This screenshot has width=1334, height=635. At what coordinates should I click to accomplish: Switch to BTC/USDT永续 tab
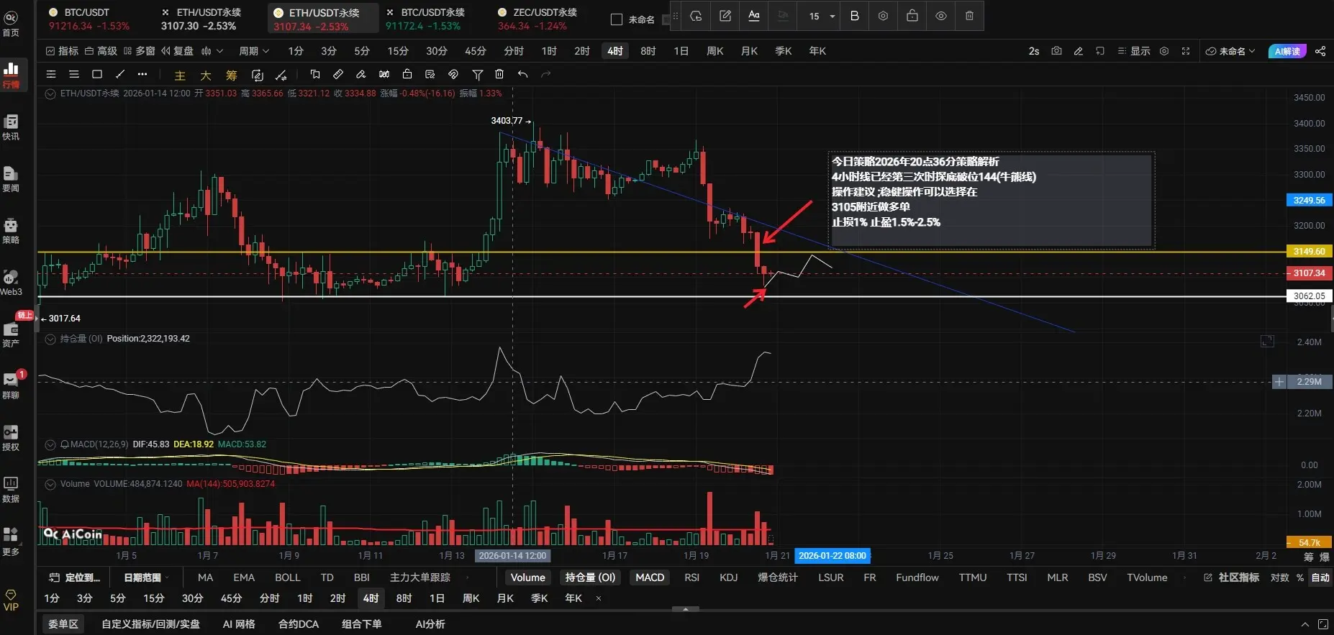pos(426,19)
